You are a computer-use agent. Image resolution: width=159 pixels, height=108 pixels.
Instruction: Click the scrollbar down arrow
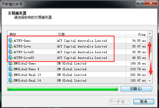[150, 81]
